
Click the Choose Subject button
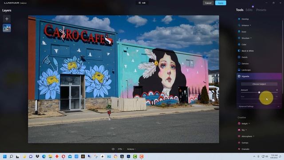[259, 84]
